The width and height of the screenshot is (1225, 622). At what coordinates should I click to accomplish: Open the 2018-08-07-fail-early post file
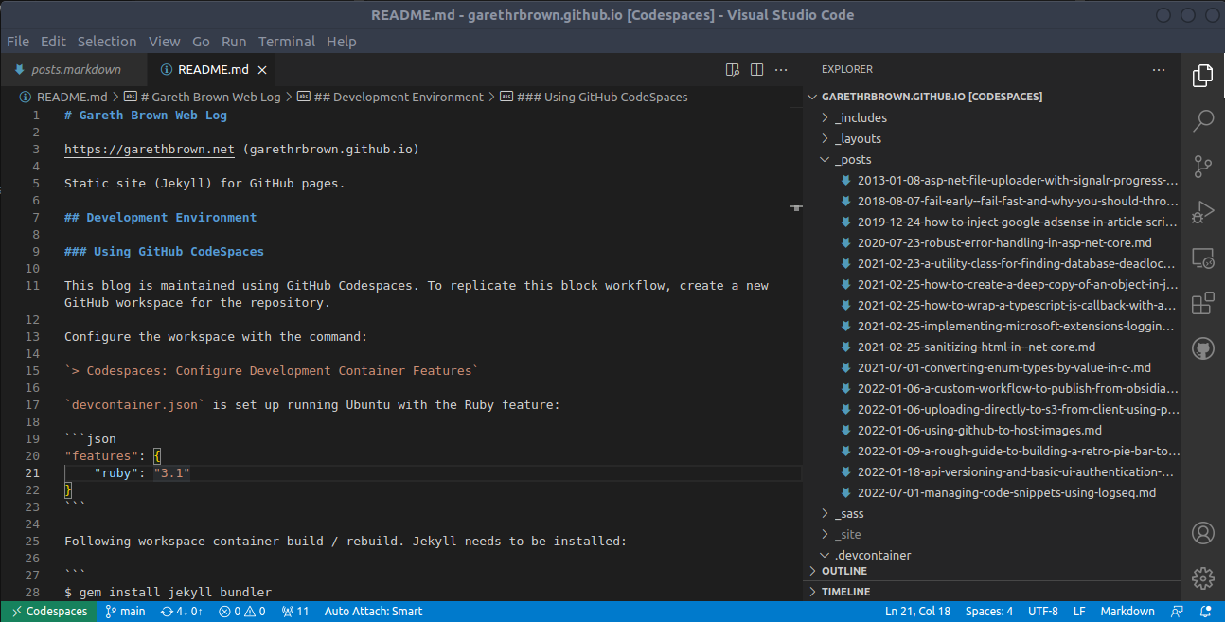(x=991, y=202)
